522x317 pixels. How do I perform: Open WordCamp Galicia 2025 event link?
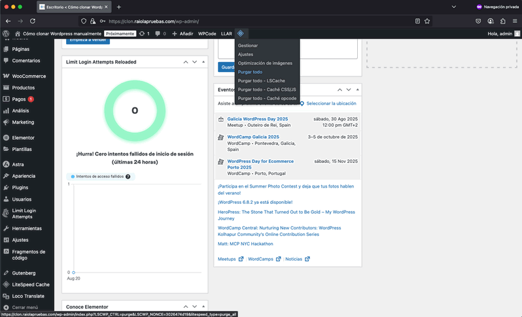click(253, 137)
